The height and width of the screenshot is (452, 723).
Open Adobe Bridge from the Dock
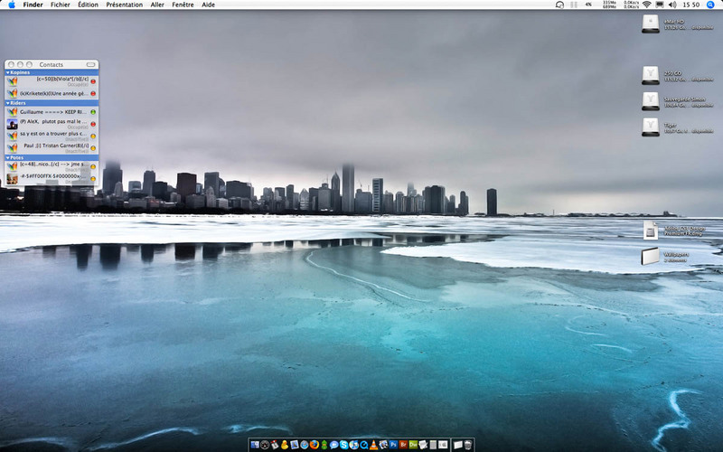(403, 445)
